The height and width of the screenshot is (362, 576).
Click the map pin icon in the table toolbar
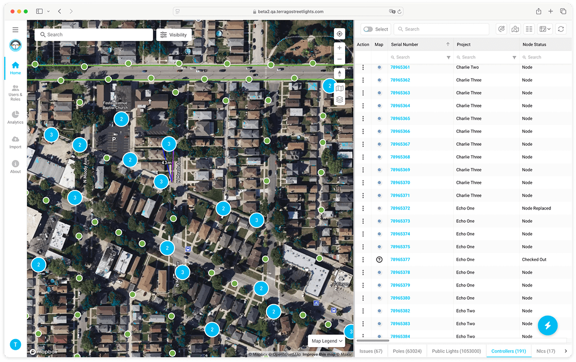pos(515,29)
